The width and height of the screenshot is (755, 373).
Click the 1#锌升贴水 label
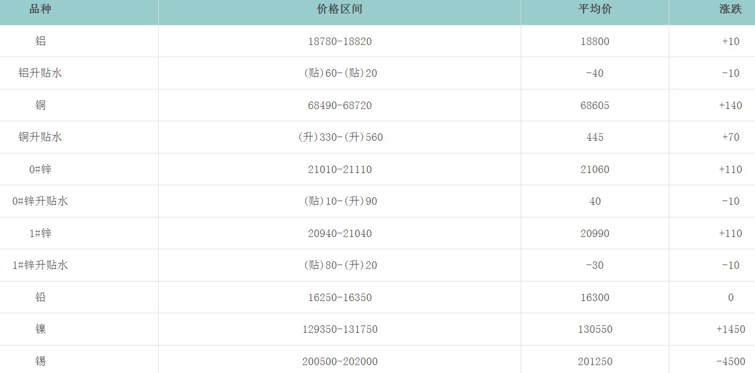pos(40,265)
